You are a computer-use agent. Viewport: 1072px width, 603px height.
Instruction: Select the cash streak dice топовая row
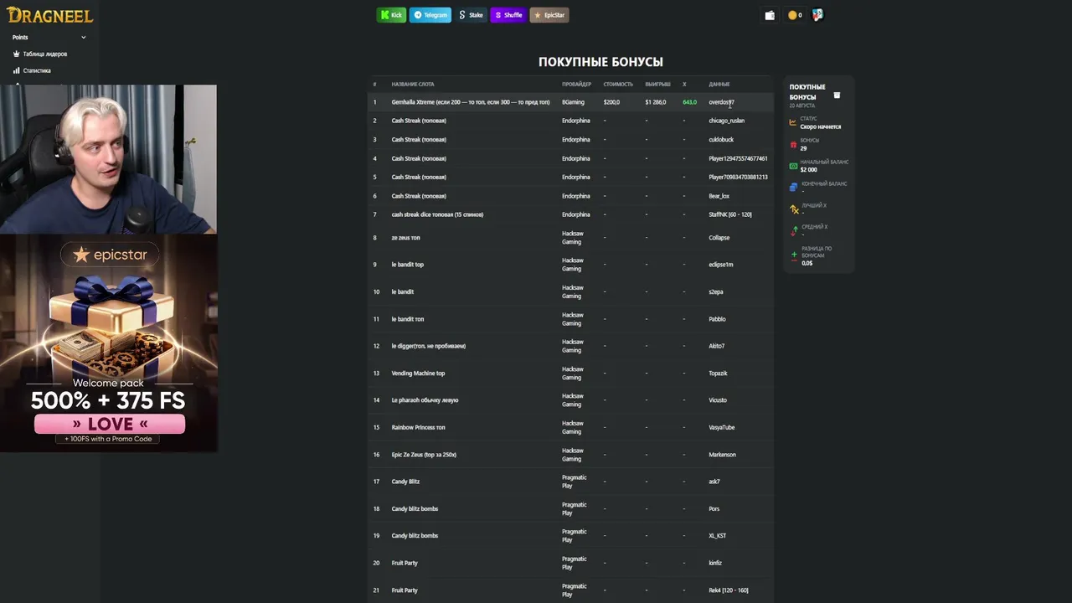tap(571, 214)
